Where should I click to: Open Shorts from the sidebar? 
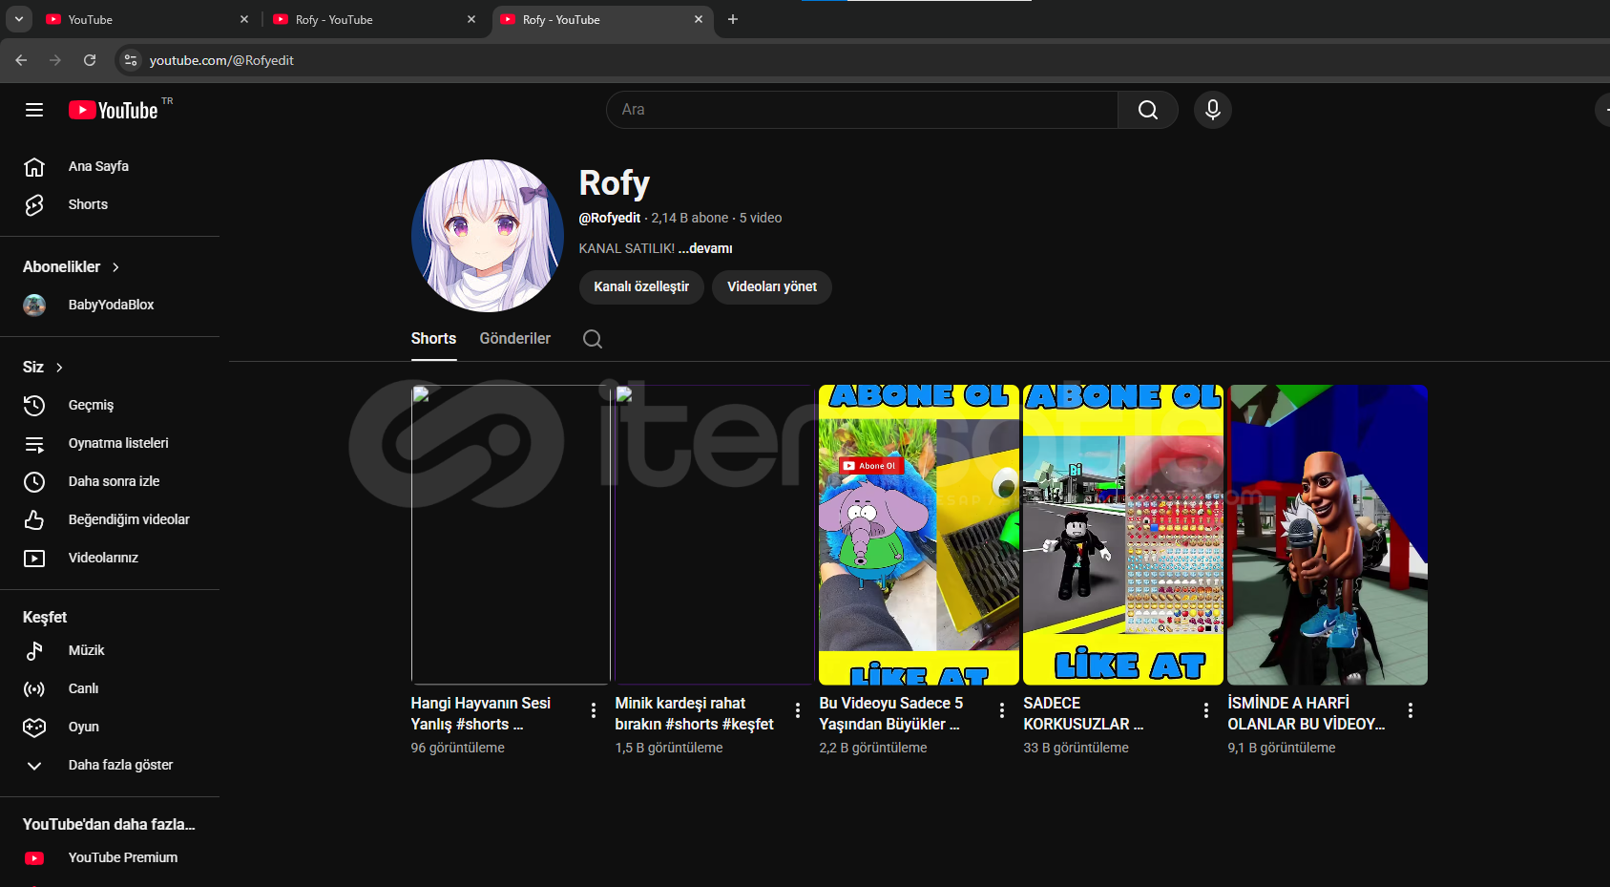pyautogui.click(x=88, y=204)
